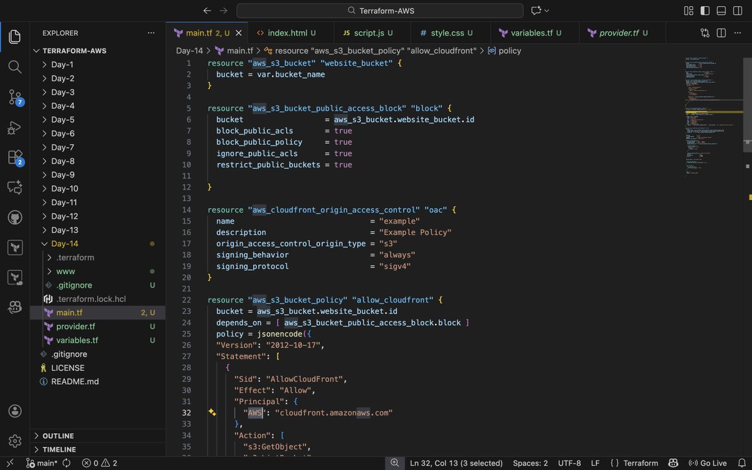Click Spaces: 2 indentation setting
The width and height of the screenshot is (752, 470).
point(530,463)
